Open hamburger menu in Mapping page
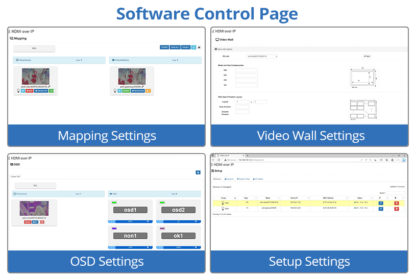The width and height of the screenshot is (415, 277). click(10, 32)
